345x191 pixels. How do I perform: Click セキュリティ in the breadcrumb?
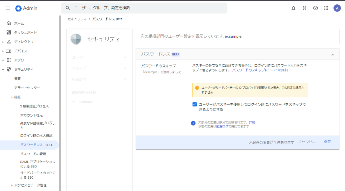(x=77, y=19)
